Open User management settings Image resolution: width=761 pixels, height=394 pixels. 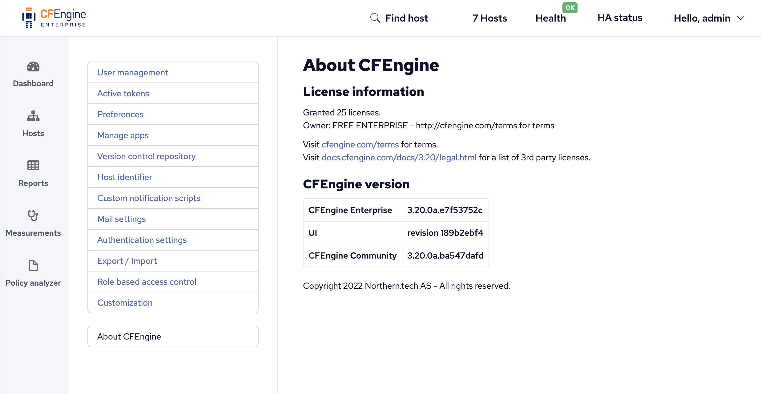click(x=132, y=72)
